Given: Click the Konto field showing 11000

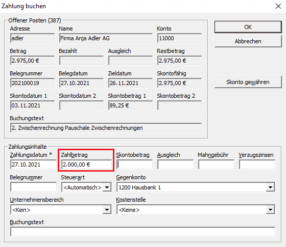Looking at the screenshot, I should pyautogui.click(x=179, y=38).
